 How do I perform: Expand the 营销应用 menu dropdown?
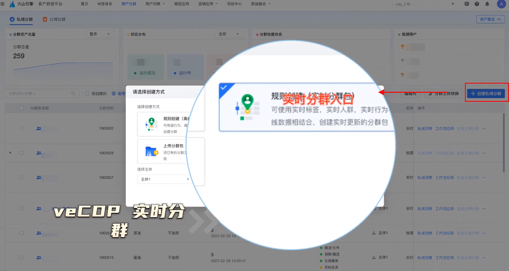click(209, 4)
